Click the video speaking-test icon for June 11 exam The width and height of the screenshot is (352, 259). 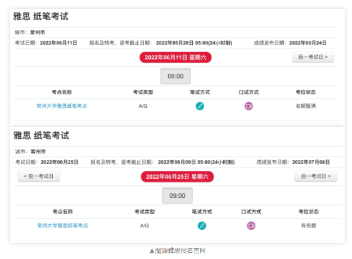pyautogui.click(x=249, y=106)
